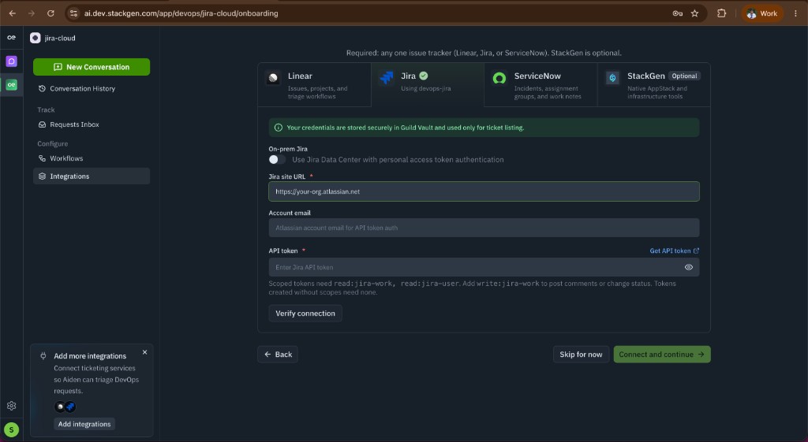The image size is (808, 442).
Task: Select the green app icon in left rail
Action: [x=11, y=85]
